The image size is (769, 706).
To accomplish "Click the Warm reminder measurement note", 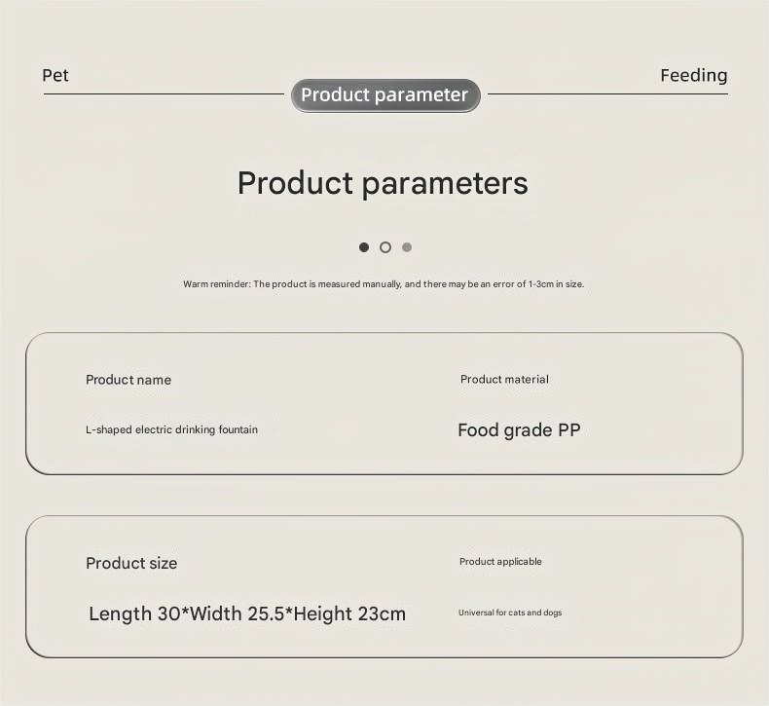I will tap(384, 284).
